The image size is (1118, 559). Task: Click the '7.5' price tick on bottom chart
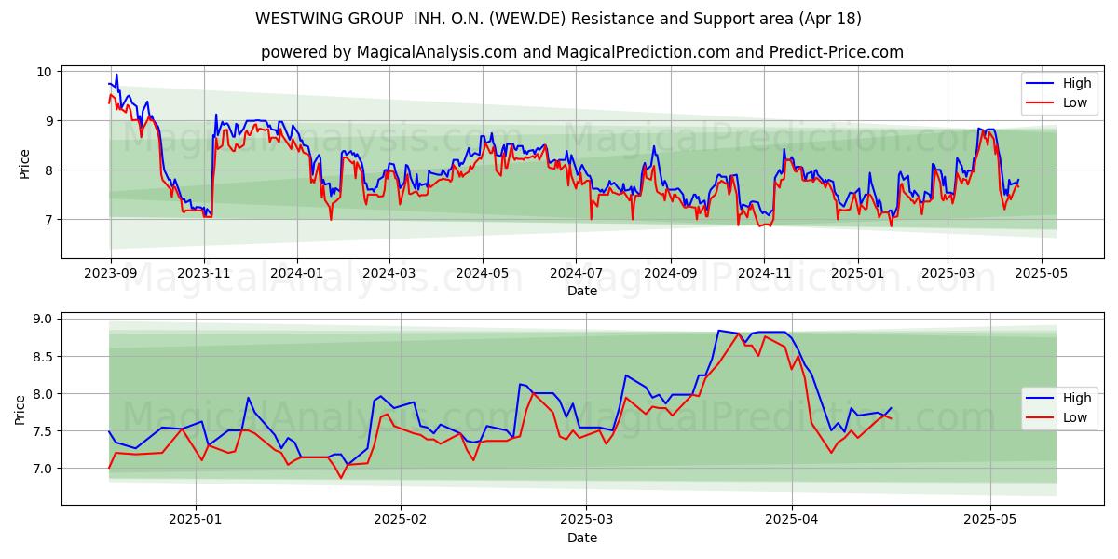click(45, 430)
